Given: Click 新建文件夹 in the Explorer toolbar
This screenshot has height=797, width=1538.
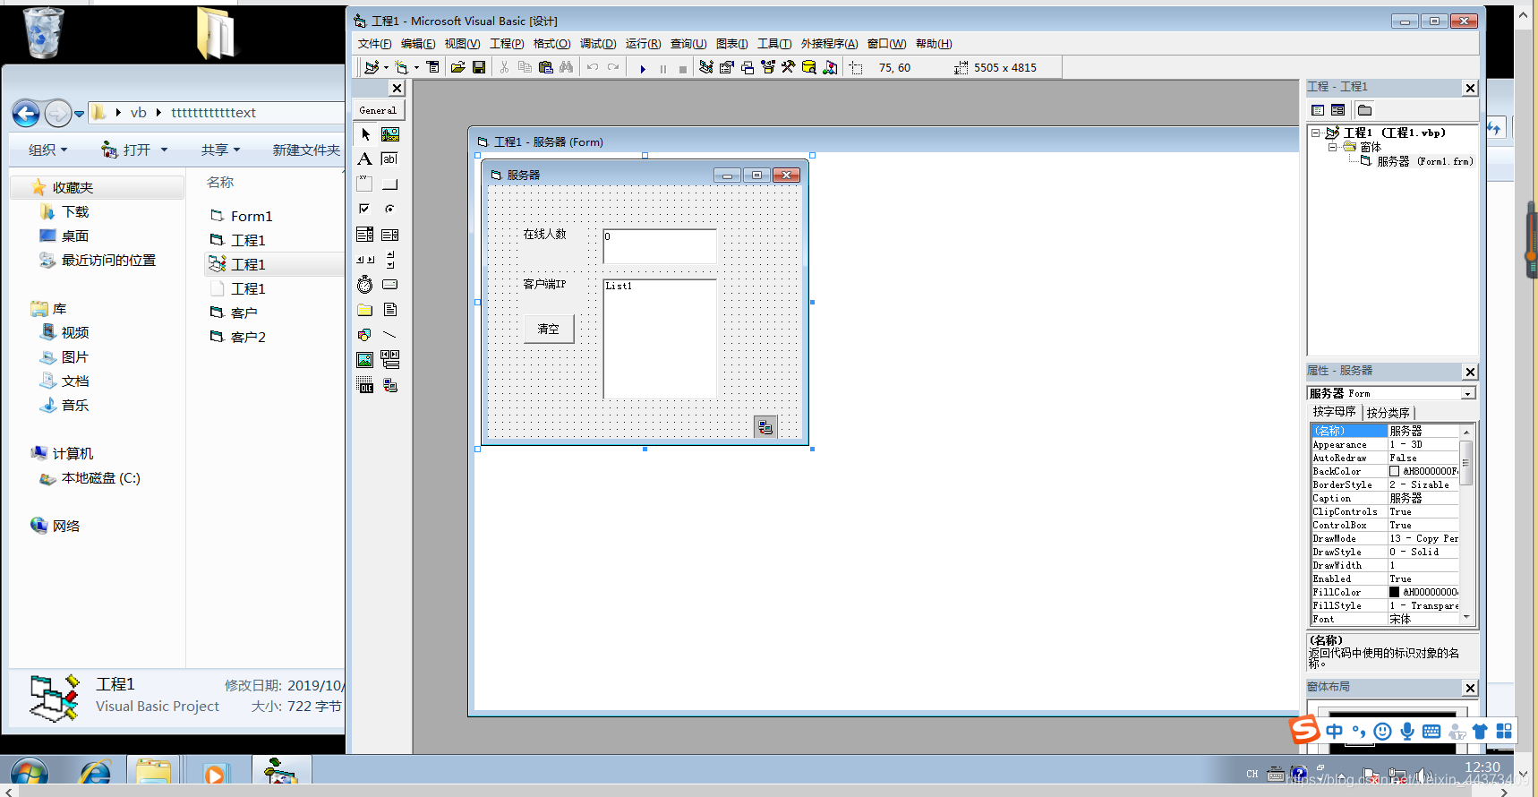Looking at the screenshot, I should pos(306,150).
